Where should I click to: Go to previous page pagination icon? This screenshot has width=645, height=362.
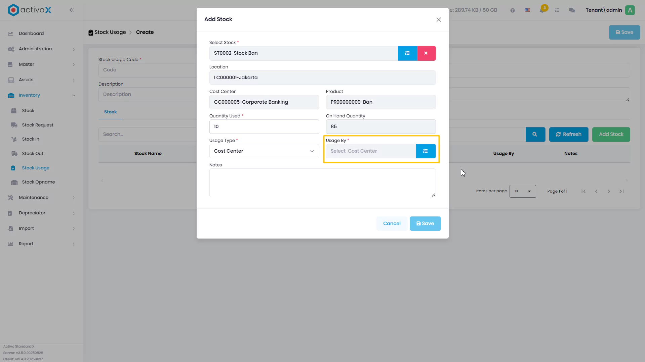[596, 192]
